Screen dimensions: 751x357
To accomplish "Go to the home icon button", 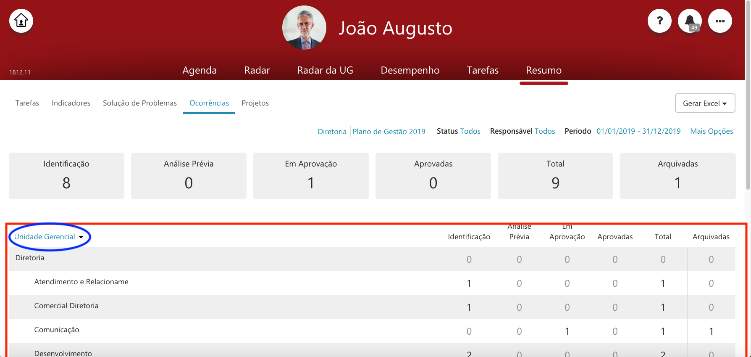I will (21, 21).
